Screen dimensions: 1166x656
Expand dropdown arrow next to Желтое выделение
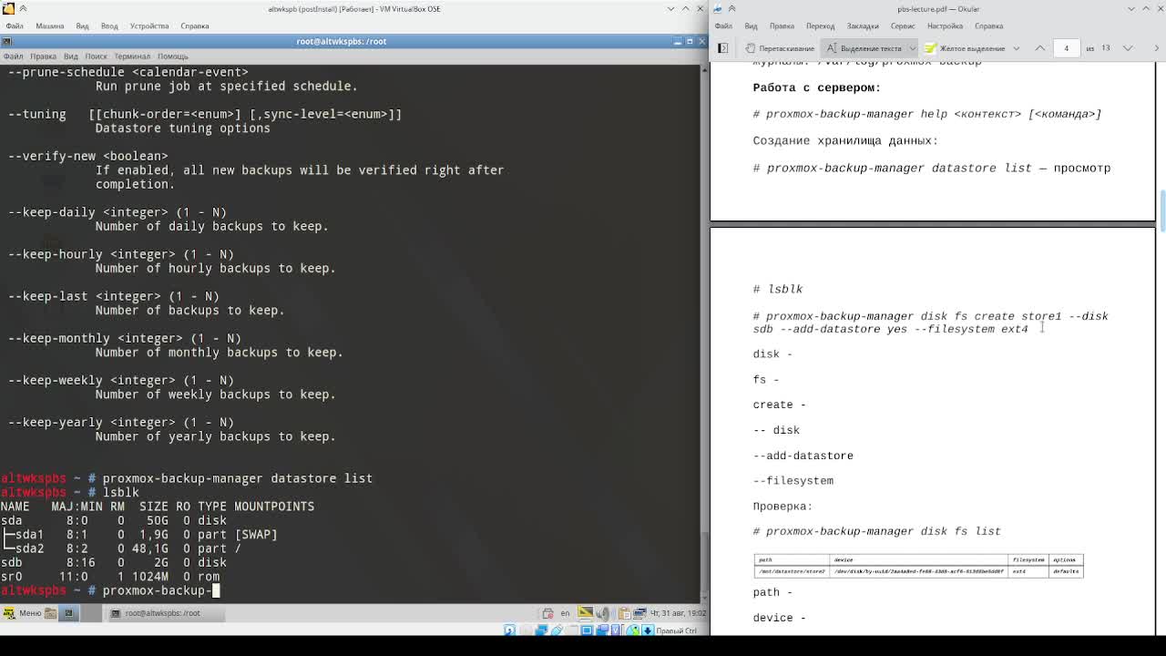1017,47
